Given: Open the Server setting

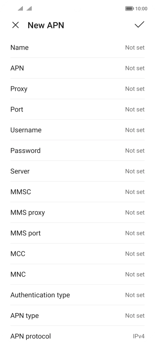Looking at the screenshot, I should coord(77,171).
